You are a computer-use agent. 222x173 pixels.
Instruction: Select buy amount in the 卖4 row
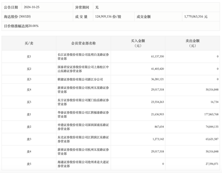[157, 151]
